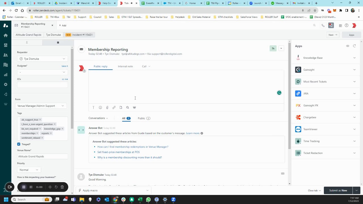Image resolution: width=363 pixels, height=204 pixels.
Task: Click the TeamViewer app icon
Action: [298, 129]
